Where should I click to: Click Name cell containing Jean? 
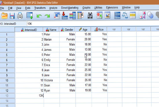point(52,70)
